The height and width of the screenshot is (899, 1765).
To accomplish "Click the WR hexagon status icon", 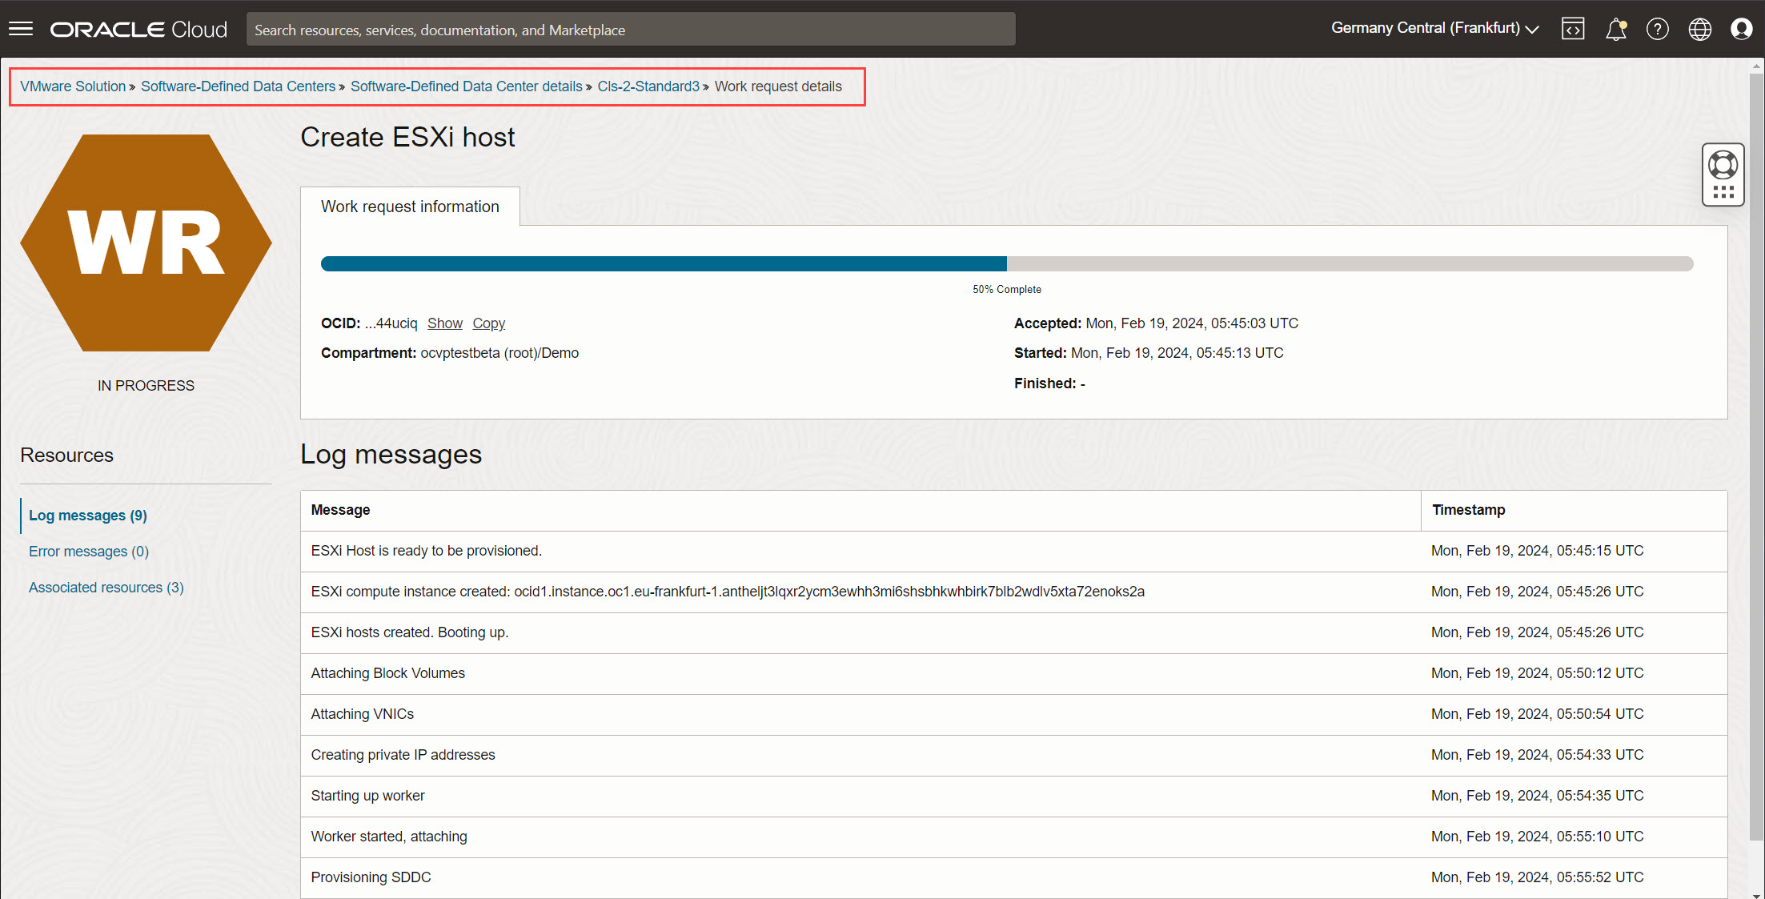I will [x=146, y=243].
